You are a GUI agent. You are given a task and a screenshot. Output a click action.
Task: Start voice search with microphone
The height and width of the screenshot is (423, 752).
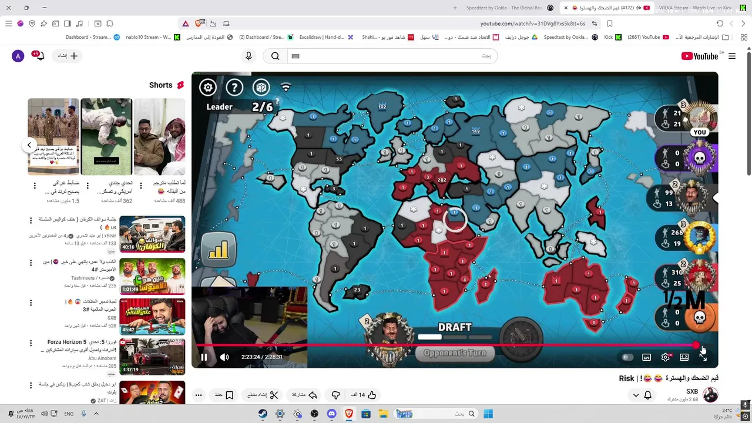(x=249, y=56)
